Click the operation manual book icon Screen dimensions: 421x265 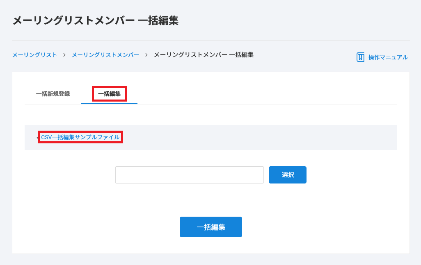(x=360, y=57)
